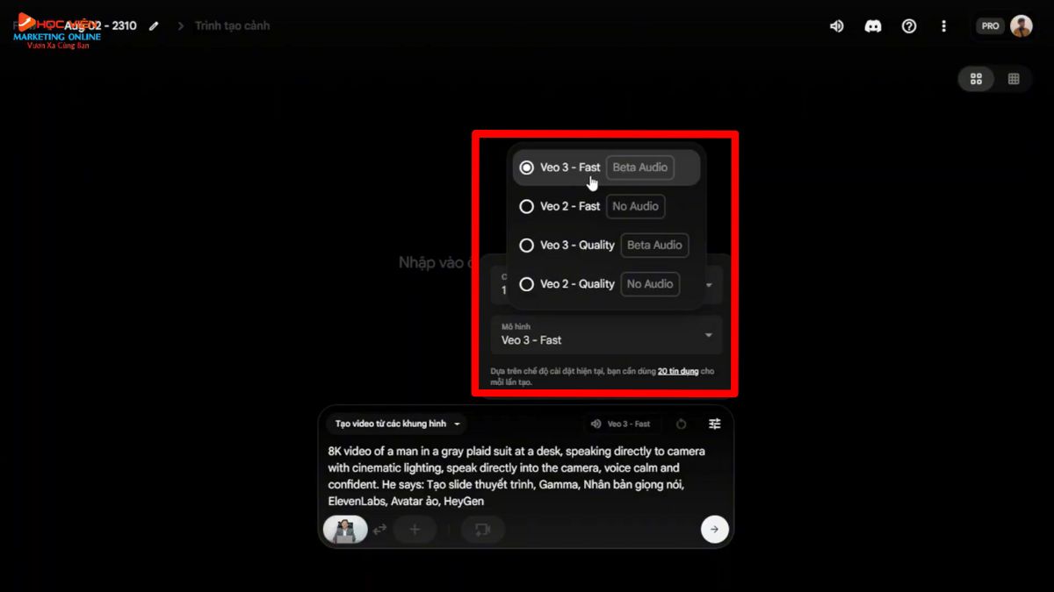
Task: Submit prompt with the arrow button
Action: 714,530
